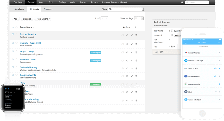Screen dimensions: 224x121
Task: Open the Google Adwords link
Action: click(28, 75)
